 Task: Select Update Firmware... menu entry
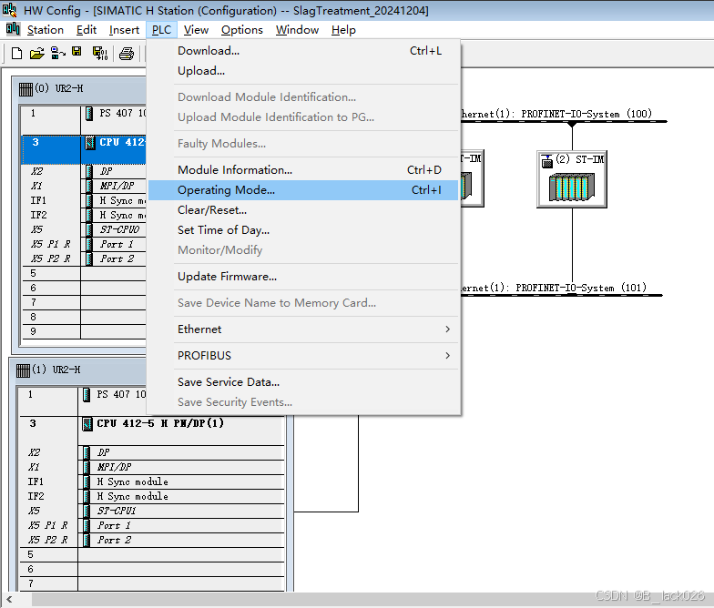(302, 277)
